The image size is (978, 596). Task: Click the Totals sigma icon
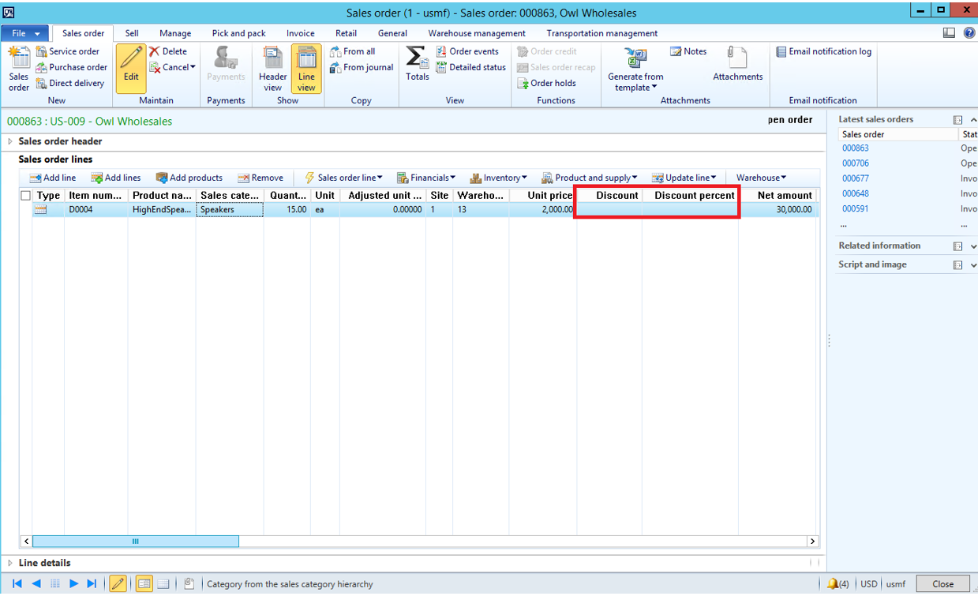(417, 58)
